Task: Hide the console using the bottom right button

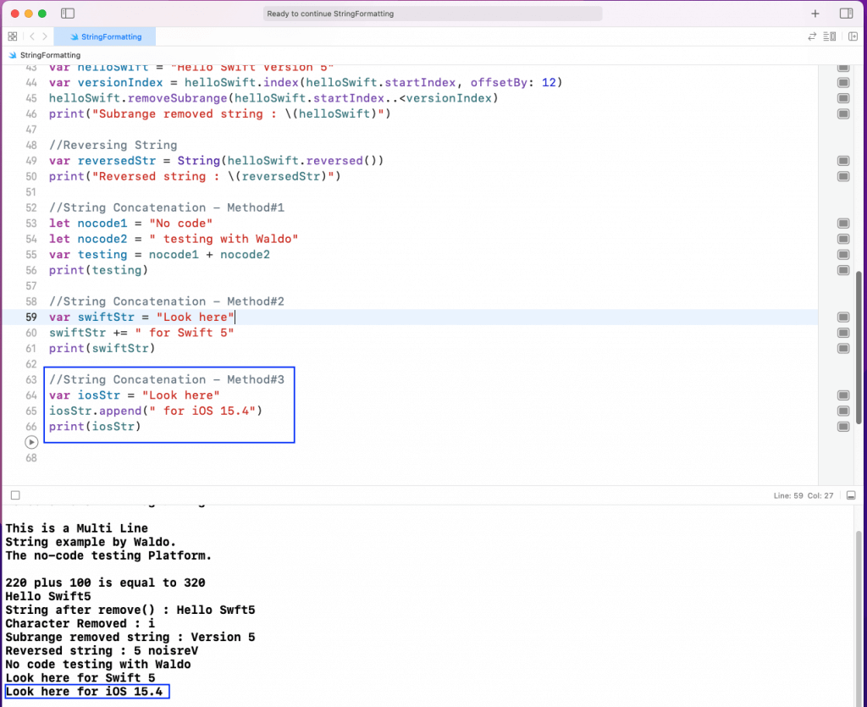Action: pyautogui.click(x=851, y=494)
